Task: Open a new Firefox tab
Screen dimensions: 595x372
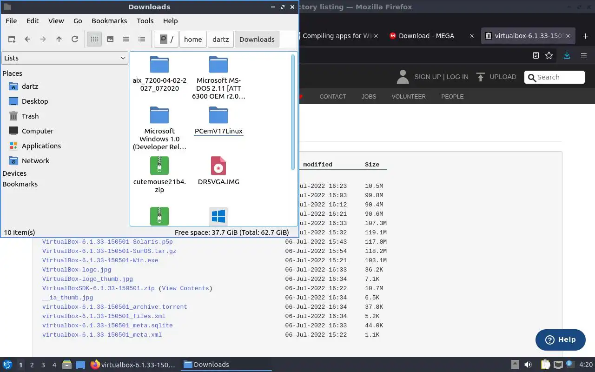Action: coord(585,36)
